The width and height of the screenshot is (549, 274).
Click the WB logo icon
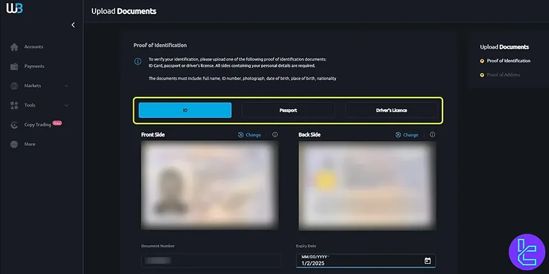point(14,8)
